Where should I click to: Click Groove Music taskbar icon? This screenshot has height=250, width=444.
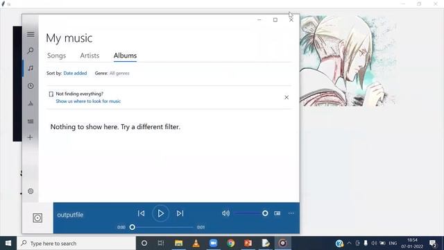click(x=282, y=243)
